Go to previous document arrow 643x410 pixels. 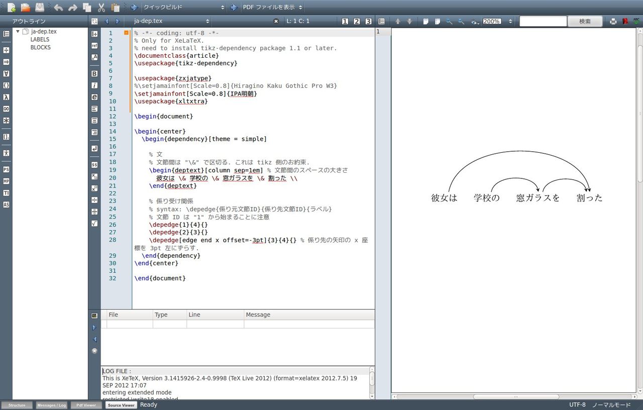coord(106,21)
